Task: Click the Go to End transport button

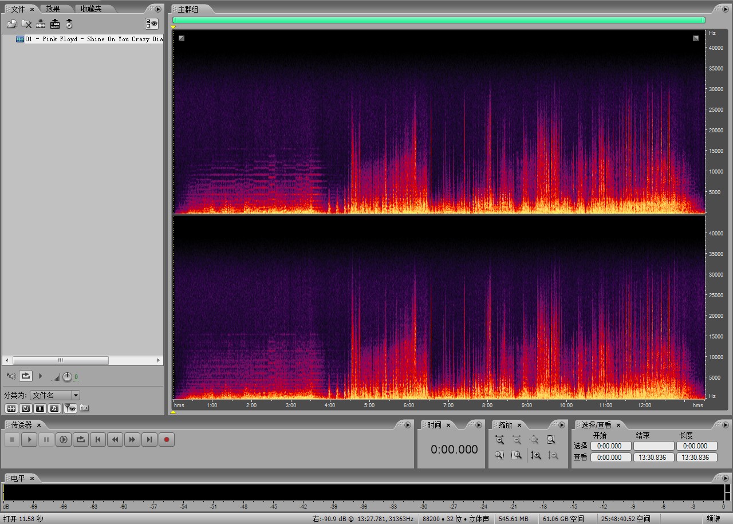Action: (149, 440)
